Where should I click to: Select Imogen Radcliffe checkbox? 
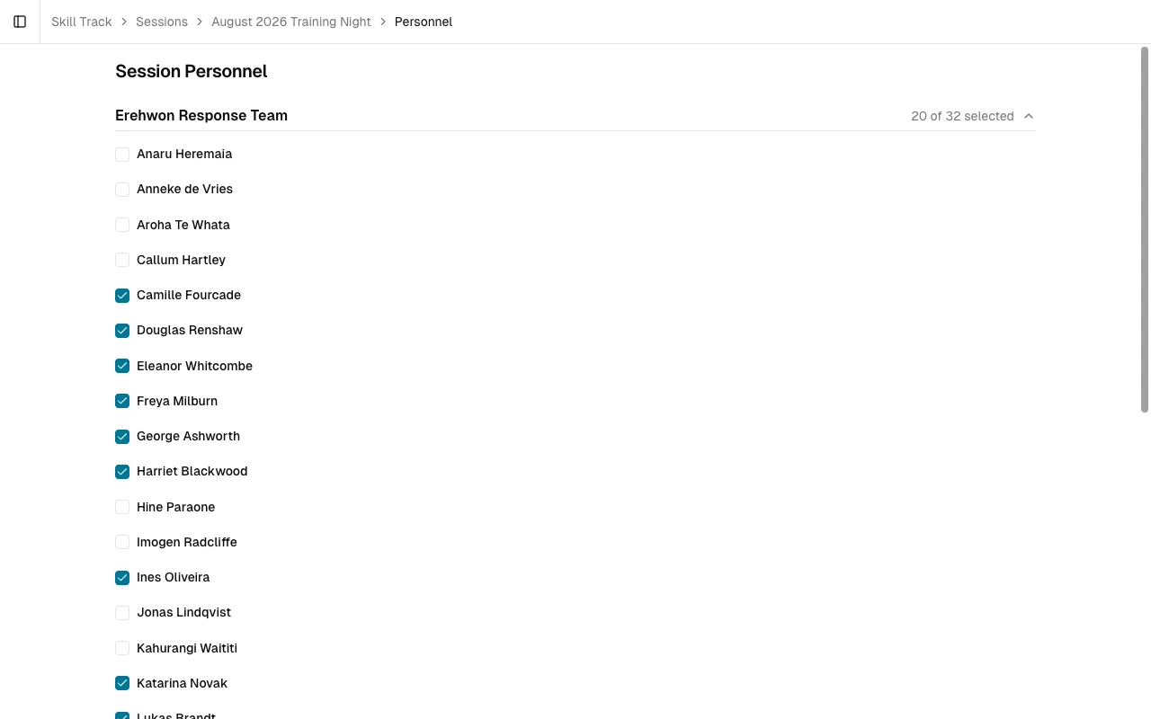coord(122,542)
